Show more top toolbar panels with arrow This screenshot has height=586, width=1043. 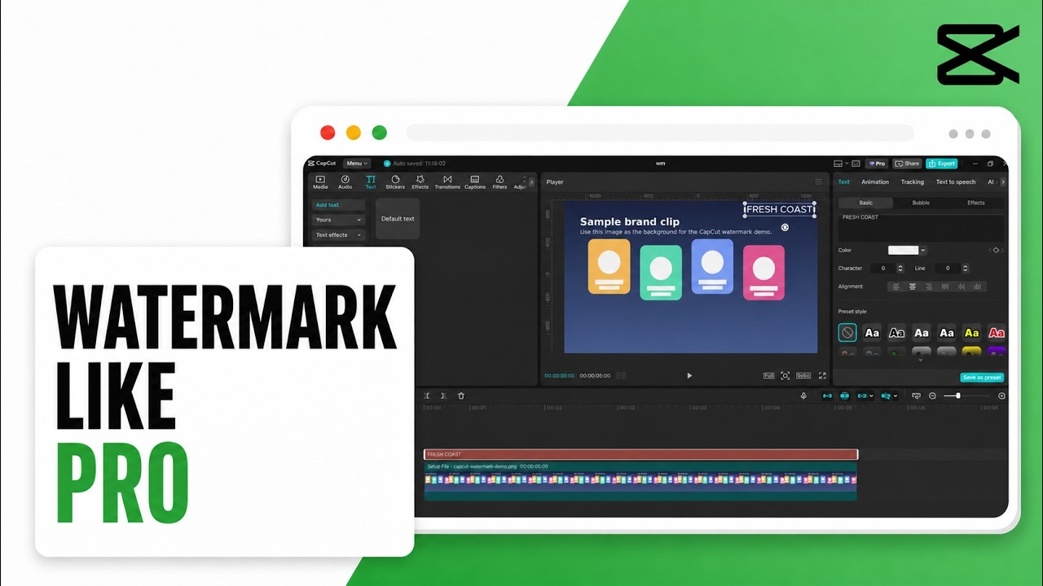[532, 182]
